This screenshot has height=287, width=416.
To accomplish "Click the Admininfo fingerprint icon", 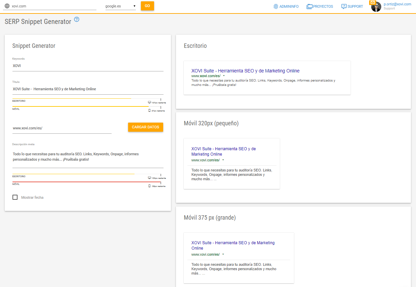I will [x=276, y=6].
